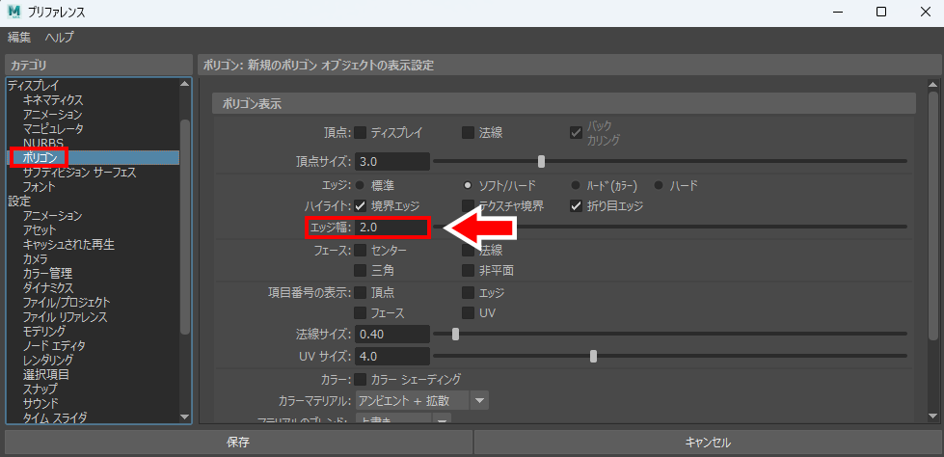
Task: Click the 頂点サイズ slider handle
Action: click(541, 161)
